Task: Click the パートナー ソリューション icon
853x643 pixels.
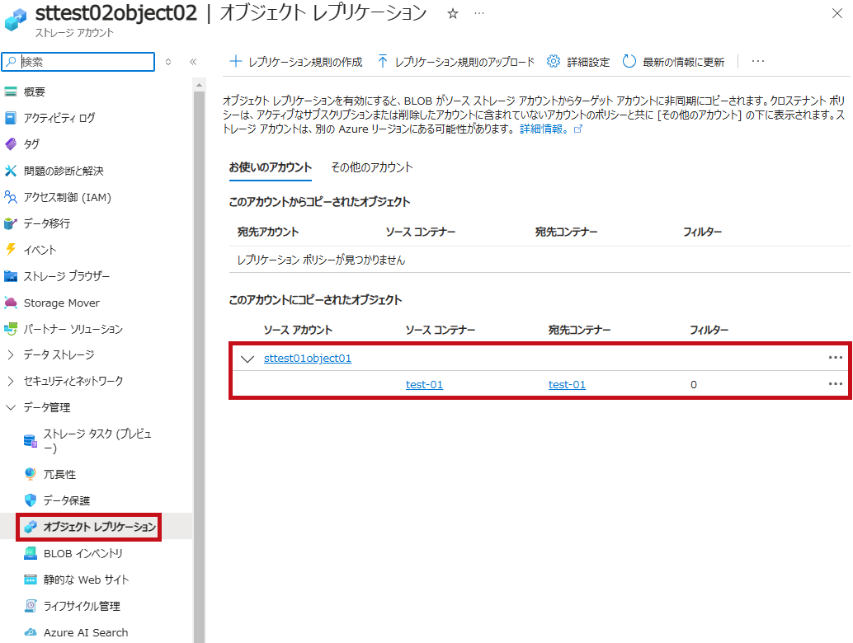Action: [x=11, y=329]
